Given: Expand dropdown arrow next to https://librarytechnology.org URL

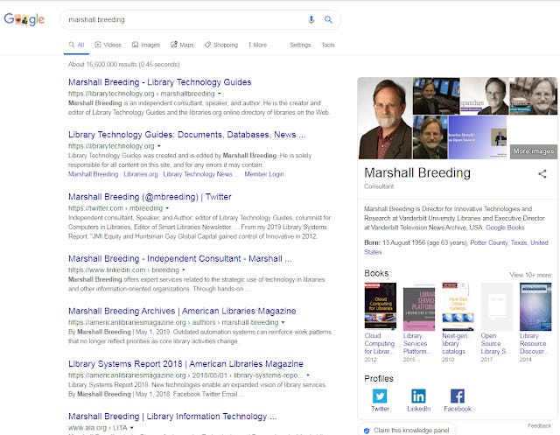Looking at the screenshot, I should point(159,146).
